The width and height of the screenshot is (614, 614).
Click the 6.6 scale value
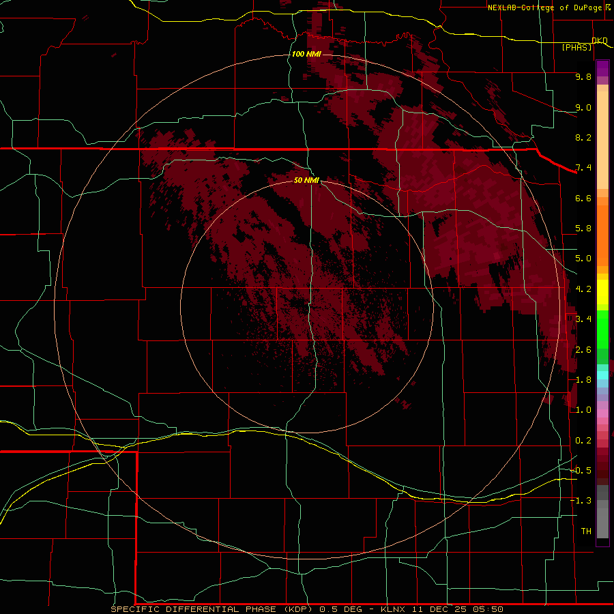[x=583, y=198]
